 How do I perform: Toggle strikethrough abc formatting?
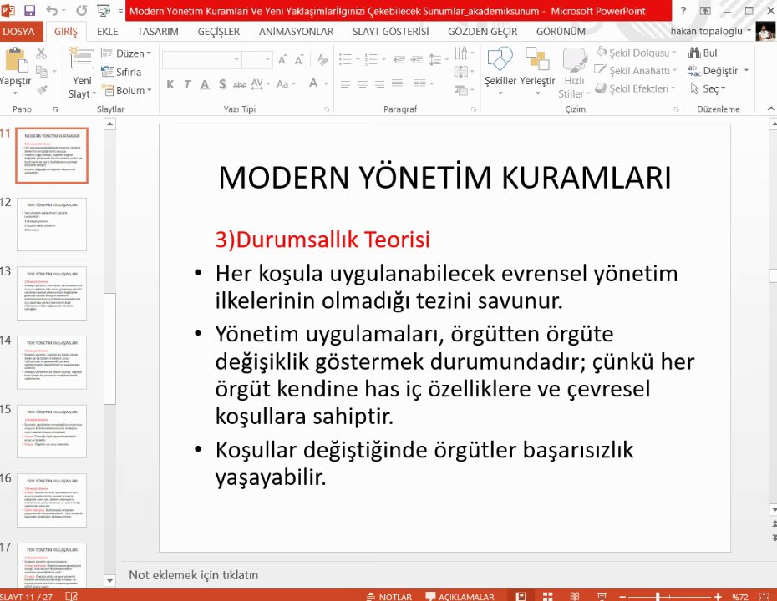click(x=240, y=84)
